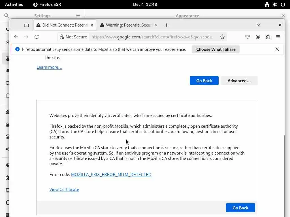This screenshot has width=290, height=217.
Task: Dismiss the Mozilla data notification bar
Action: [x=277, y=49]
